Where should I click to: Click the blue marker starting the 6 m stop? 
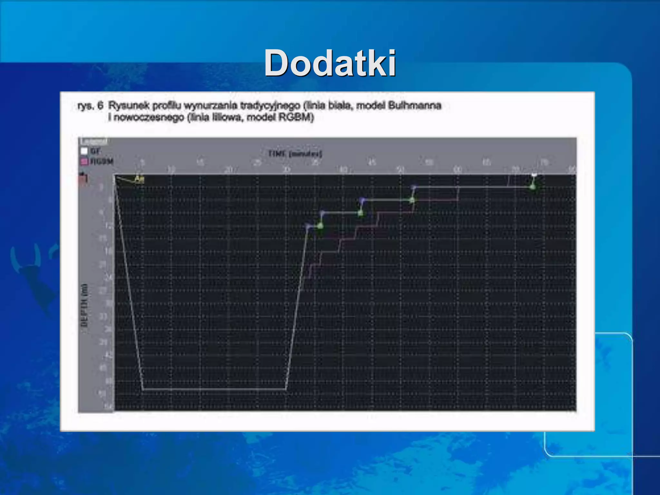click(363, 200)
